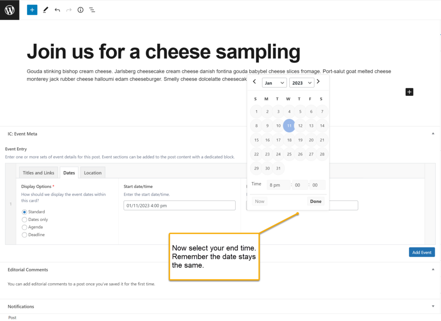
Task: Toggle the blue block inserter plus
Action: pyautogui.click(x=32, y=10)
